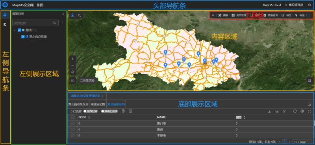Toggle the 范围过滤 switch
Image resolution: width=315 pixels, height=145 pixels.
coord(91,111)
